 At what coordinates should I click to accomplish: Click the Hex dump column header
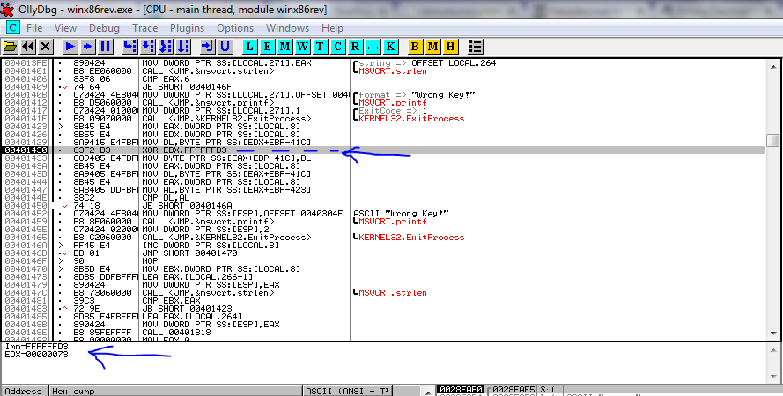(x=177, y=391)
